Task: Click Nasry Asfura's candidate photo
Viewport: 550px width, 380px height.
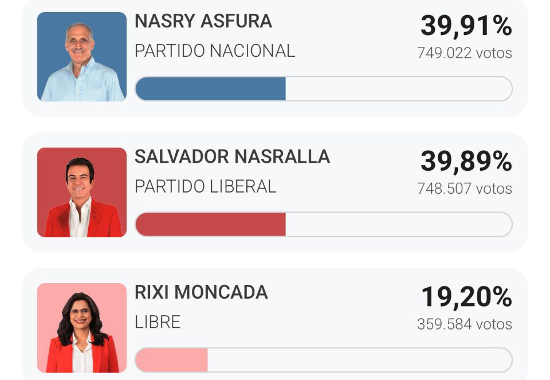Action: pyautogui.click(x=81, y=57)
